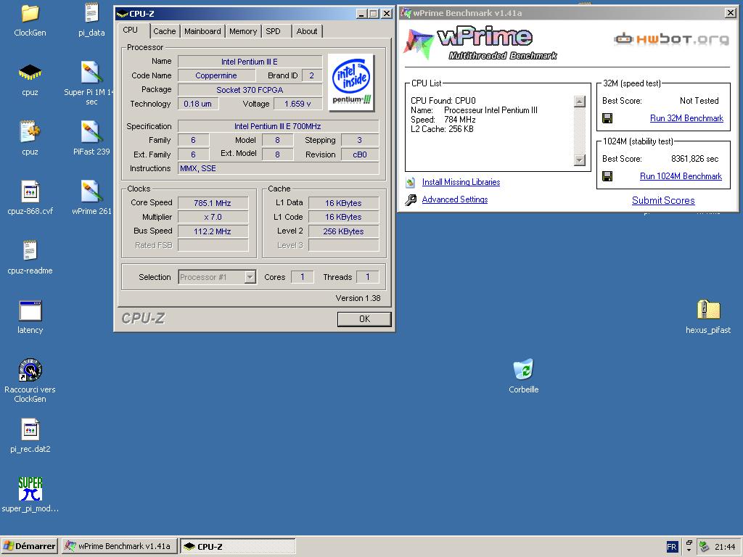This screenshot has height=557, width=743.
Task: Click the Submit Scores link
Action: 663,200
